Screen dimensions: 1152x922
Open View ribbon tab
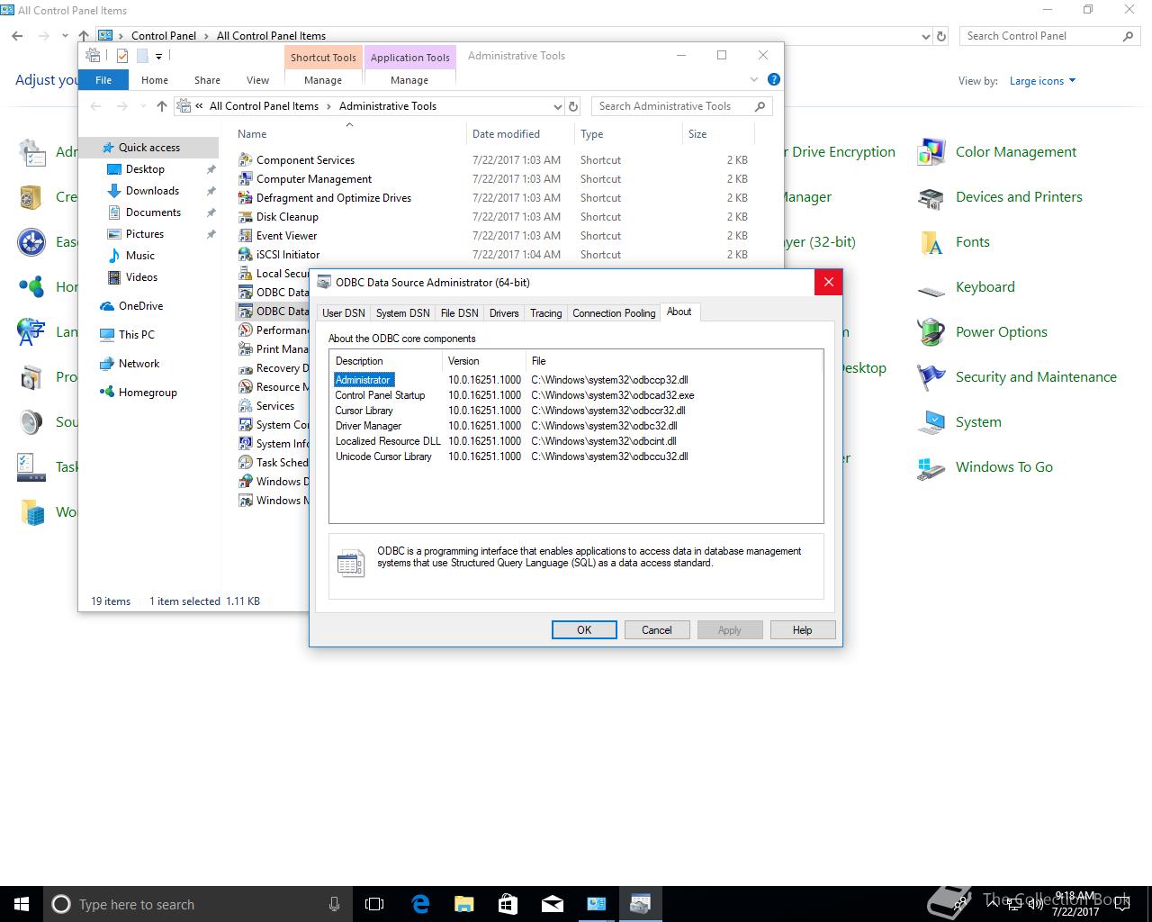(x=257, y=80)
